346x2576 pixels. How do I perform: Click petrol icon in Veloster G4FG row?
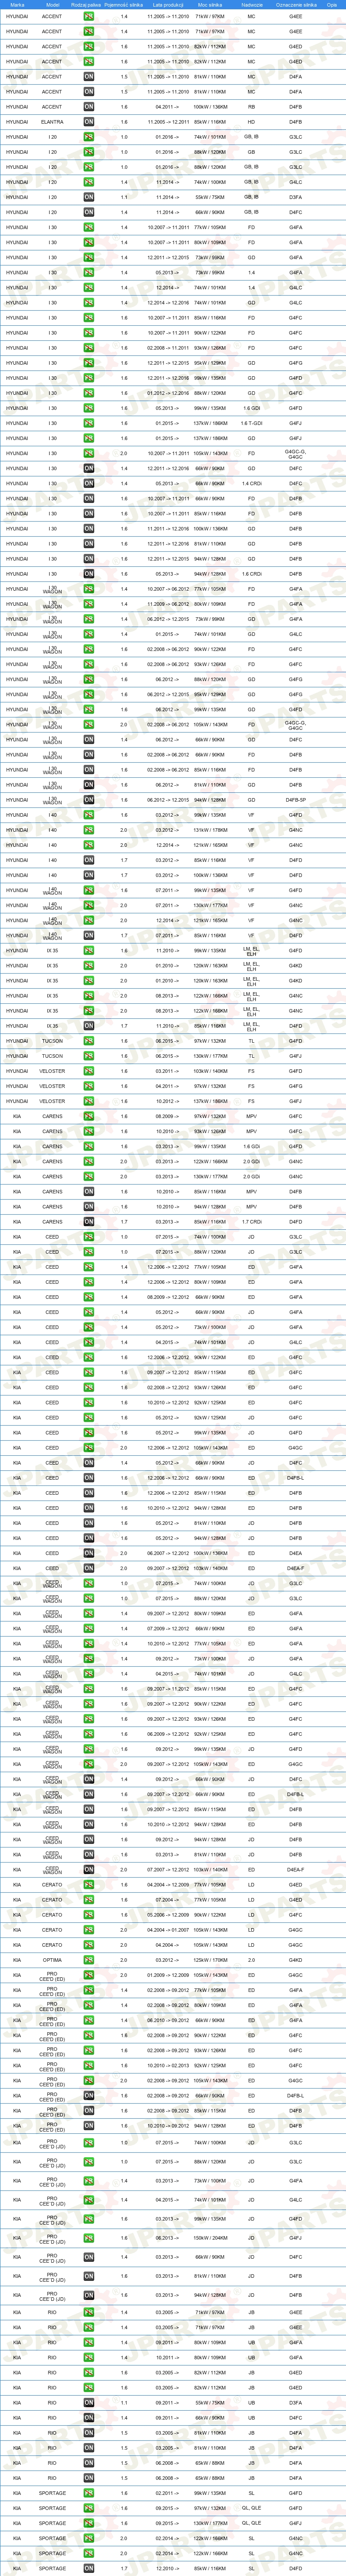click(89, 1086)
